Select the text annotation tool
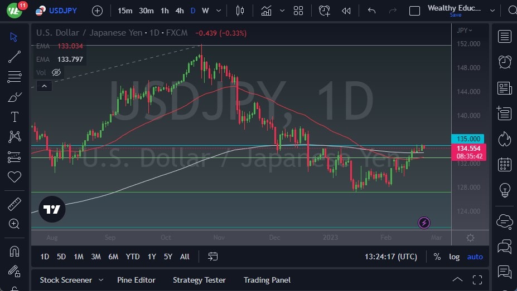The width and height of the screenshot is (517, 291). [x=14, y=117]
